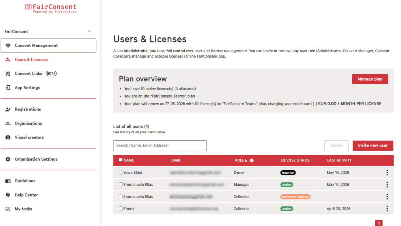Click the Plan overview heading
This screenshot has height=226, width=401.
pyautogui.click(x=143, y=79)
